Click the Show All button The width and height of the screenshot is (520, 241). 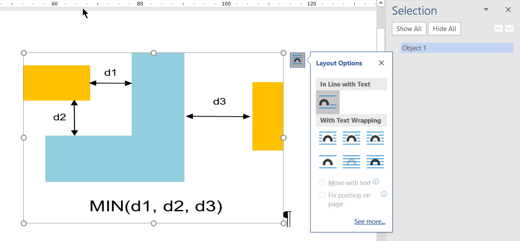click(x=409, y=29)
